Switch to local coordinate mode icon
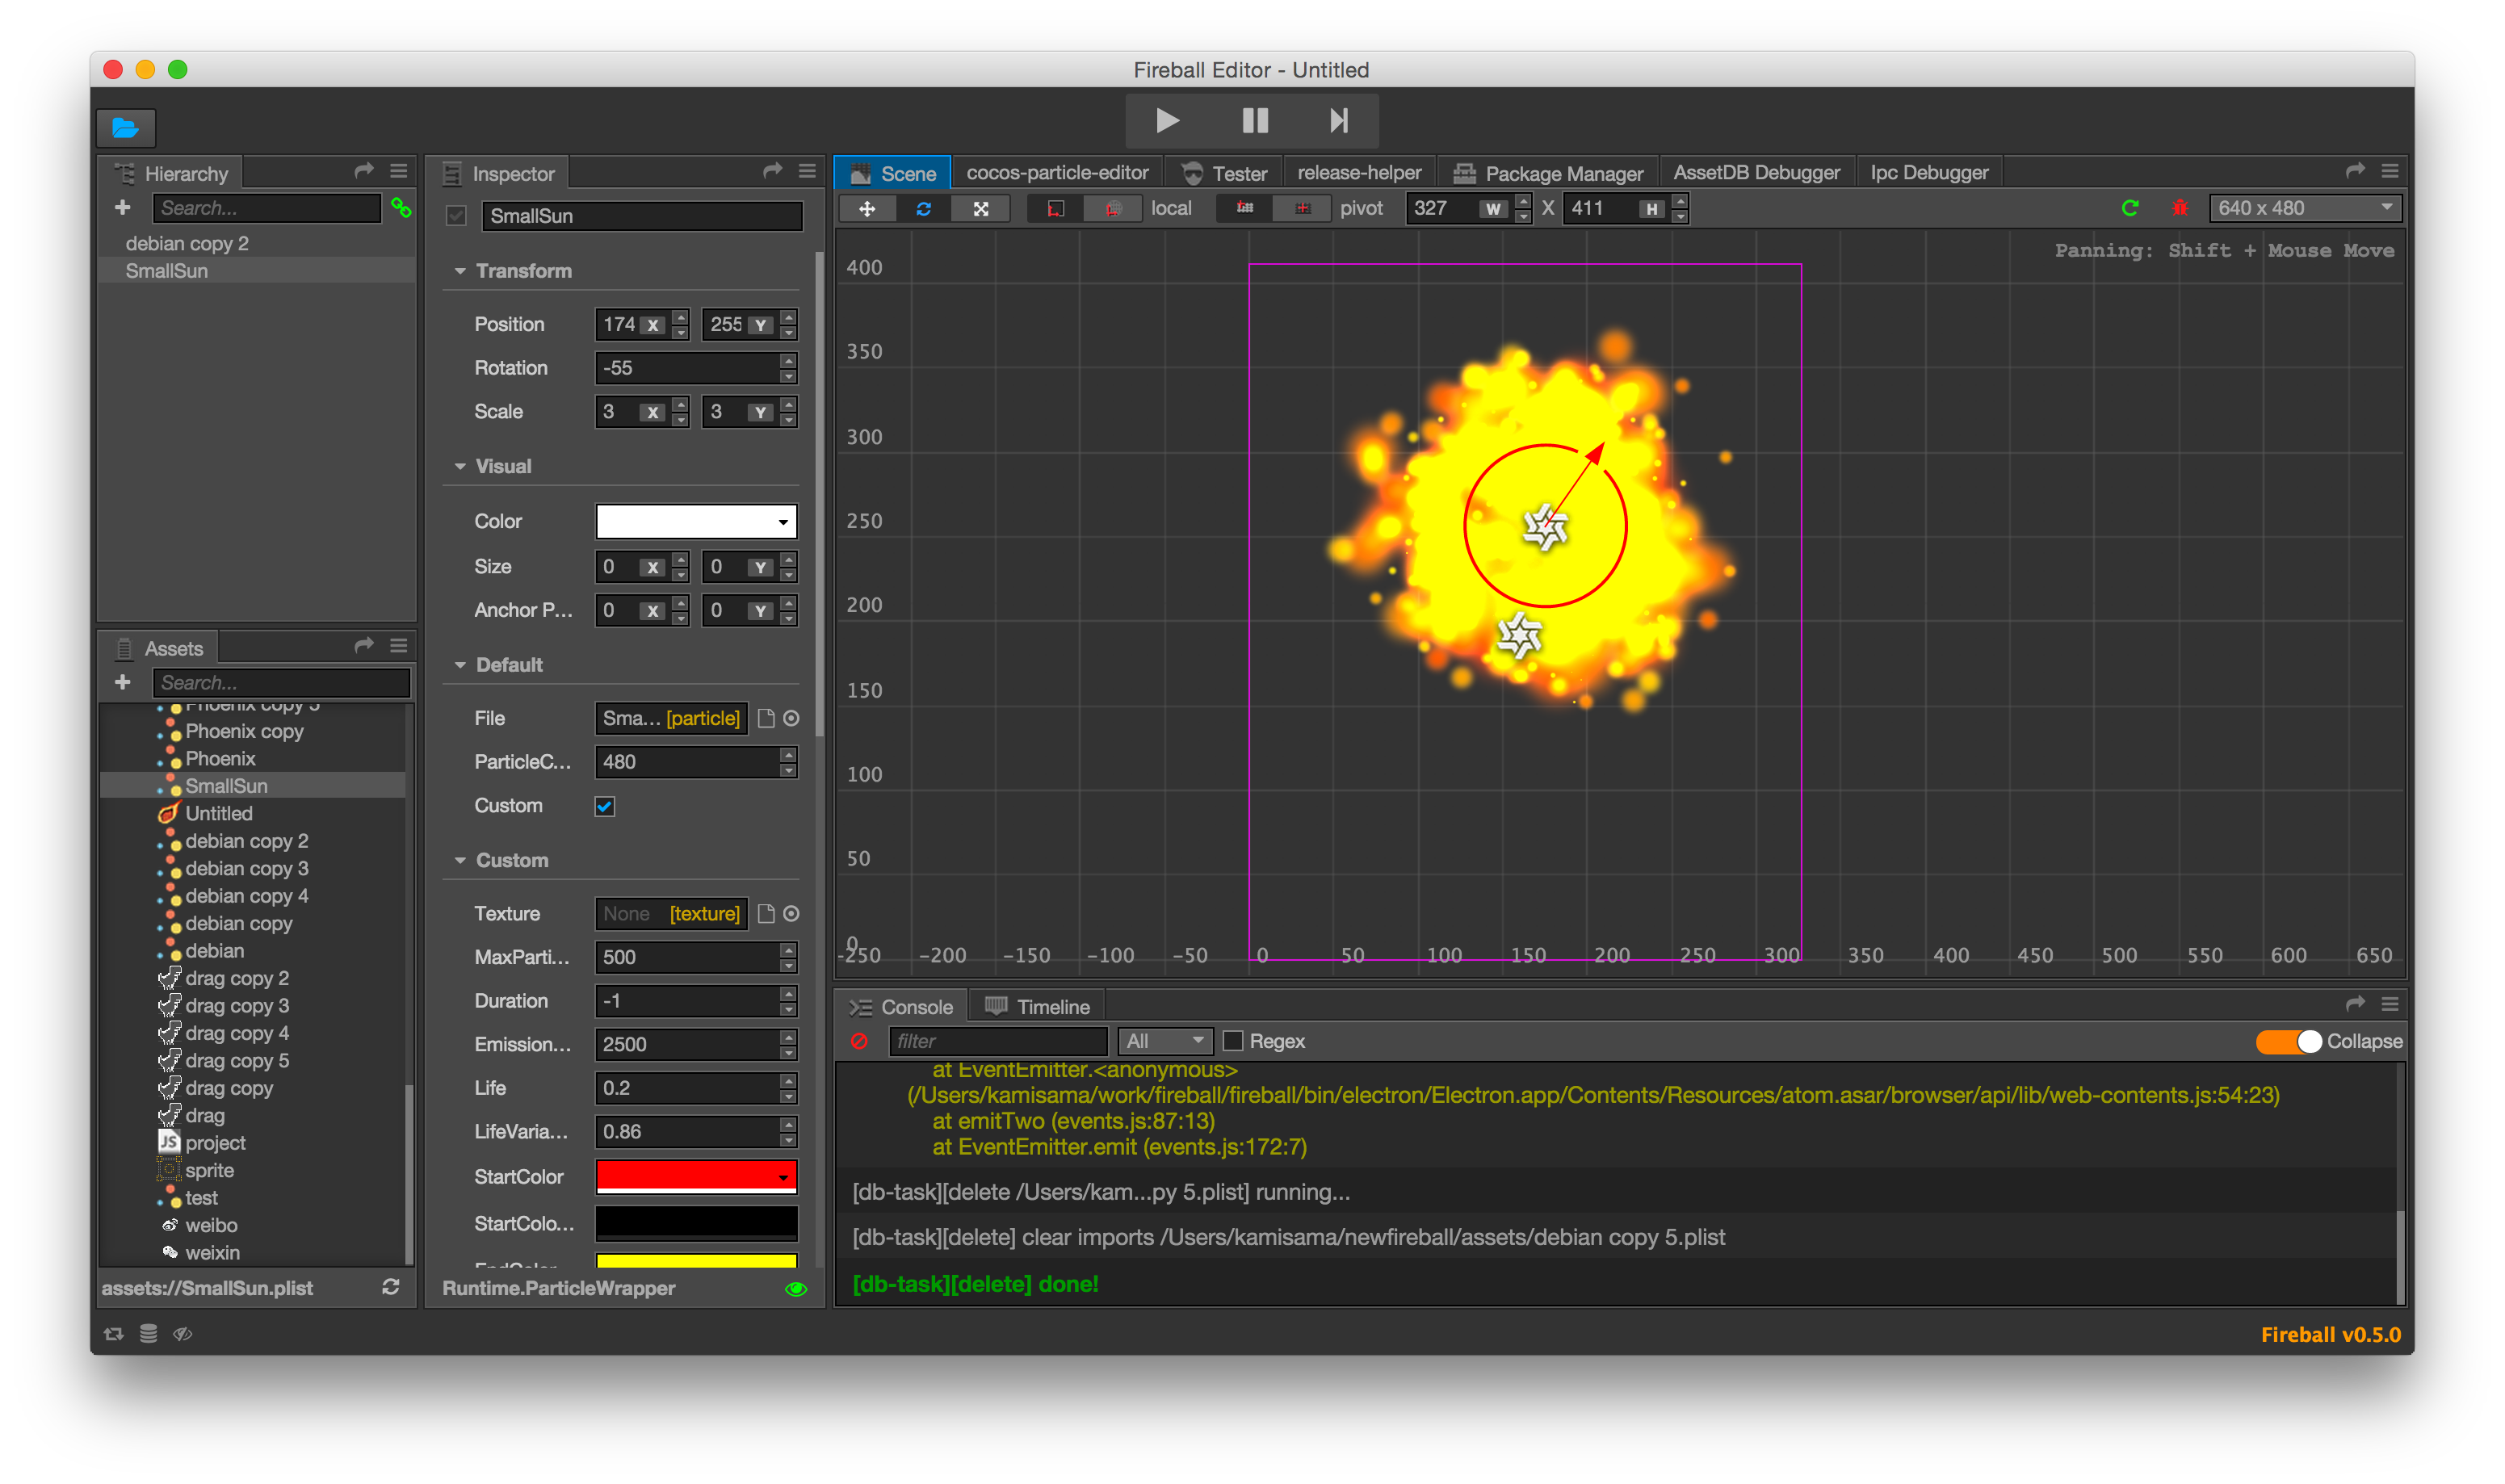The height and width of the screenshot is (1484, 2505). [1056, 209]
